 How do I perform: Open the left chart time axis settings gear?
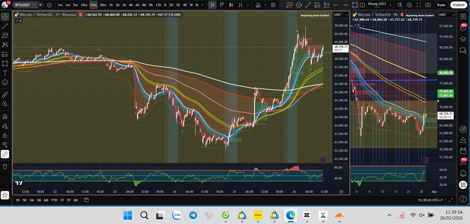point(342,192)
